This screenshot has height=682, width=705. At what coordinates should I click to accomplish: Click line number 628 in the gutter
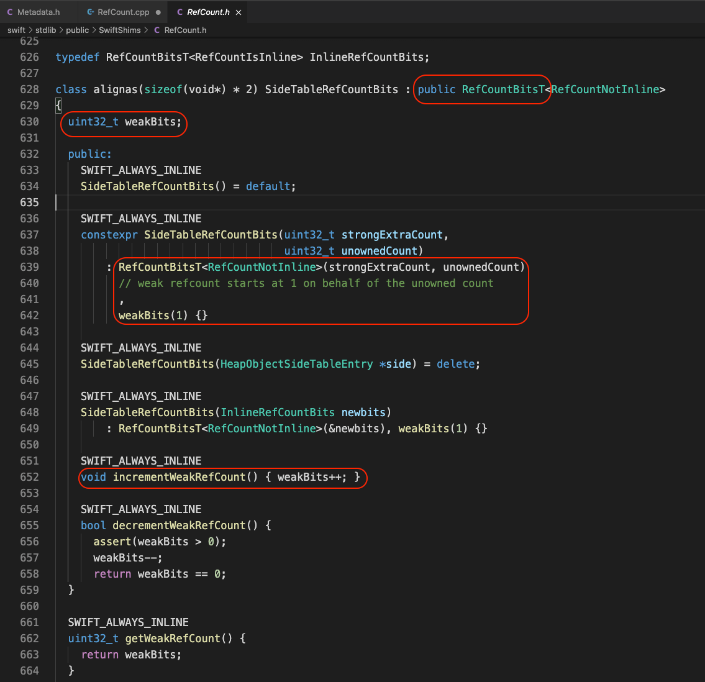coord(29,89)
